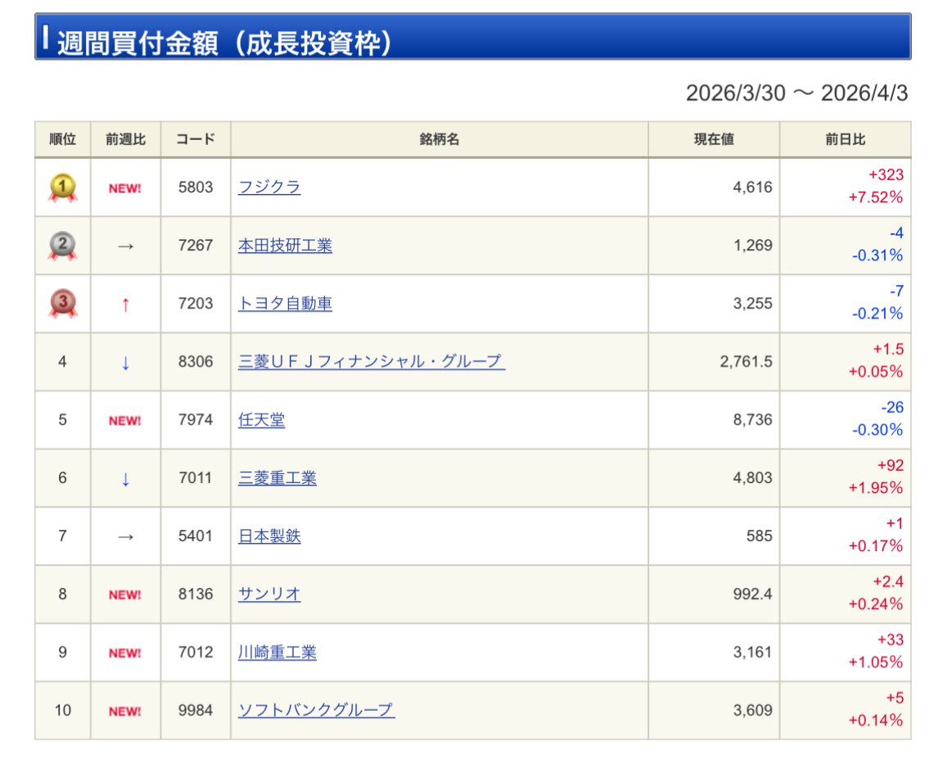943x764 pixels.
Task: Open the ソフトバンクグループ stock link
Action: coord(316,711)
